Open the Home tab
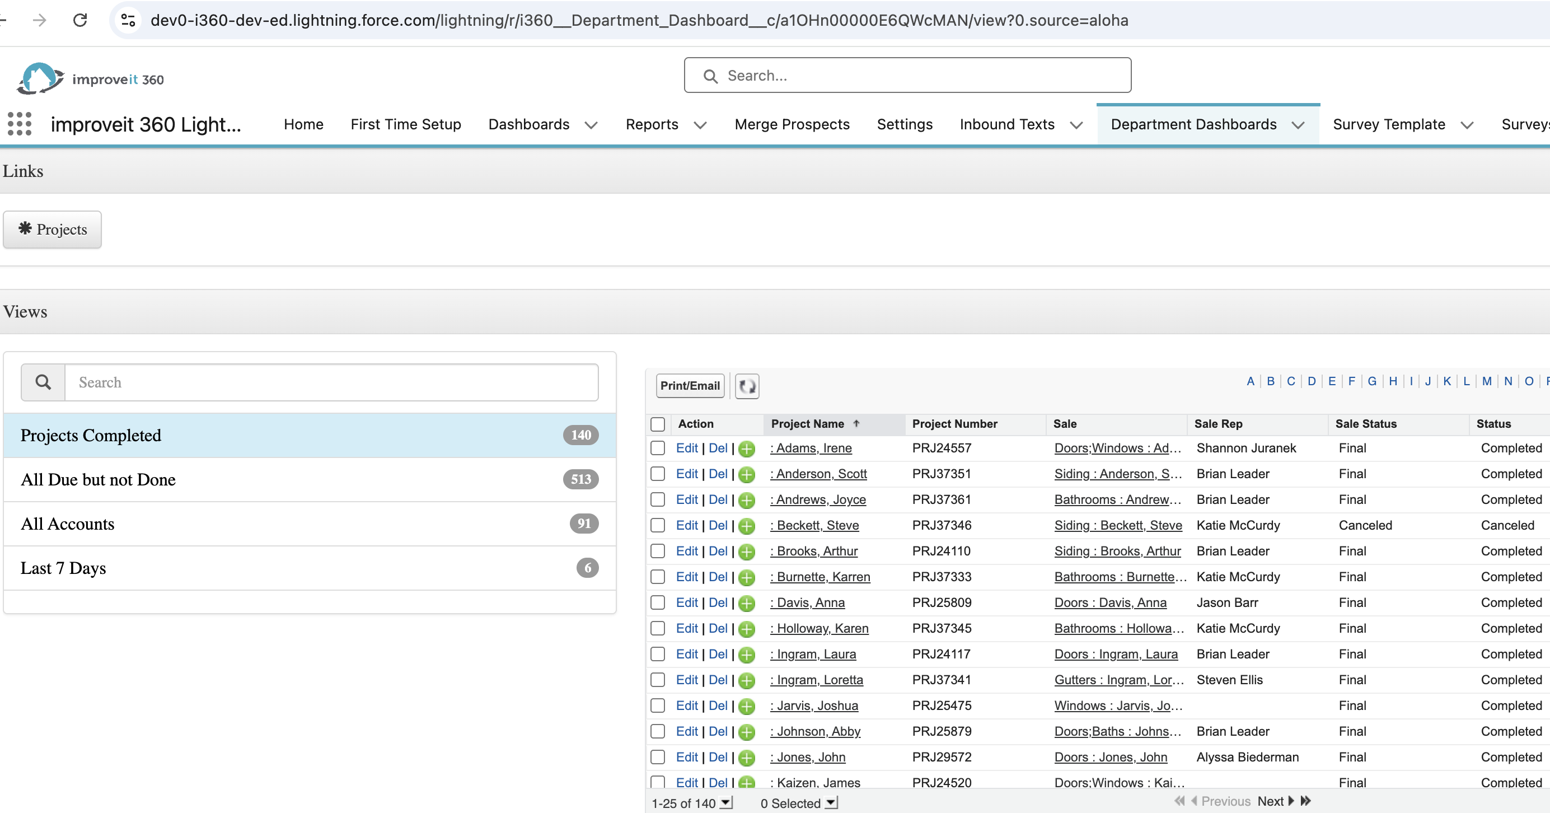Viewport: 1550px width, 813px height. (304, 124)
